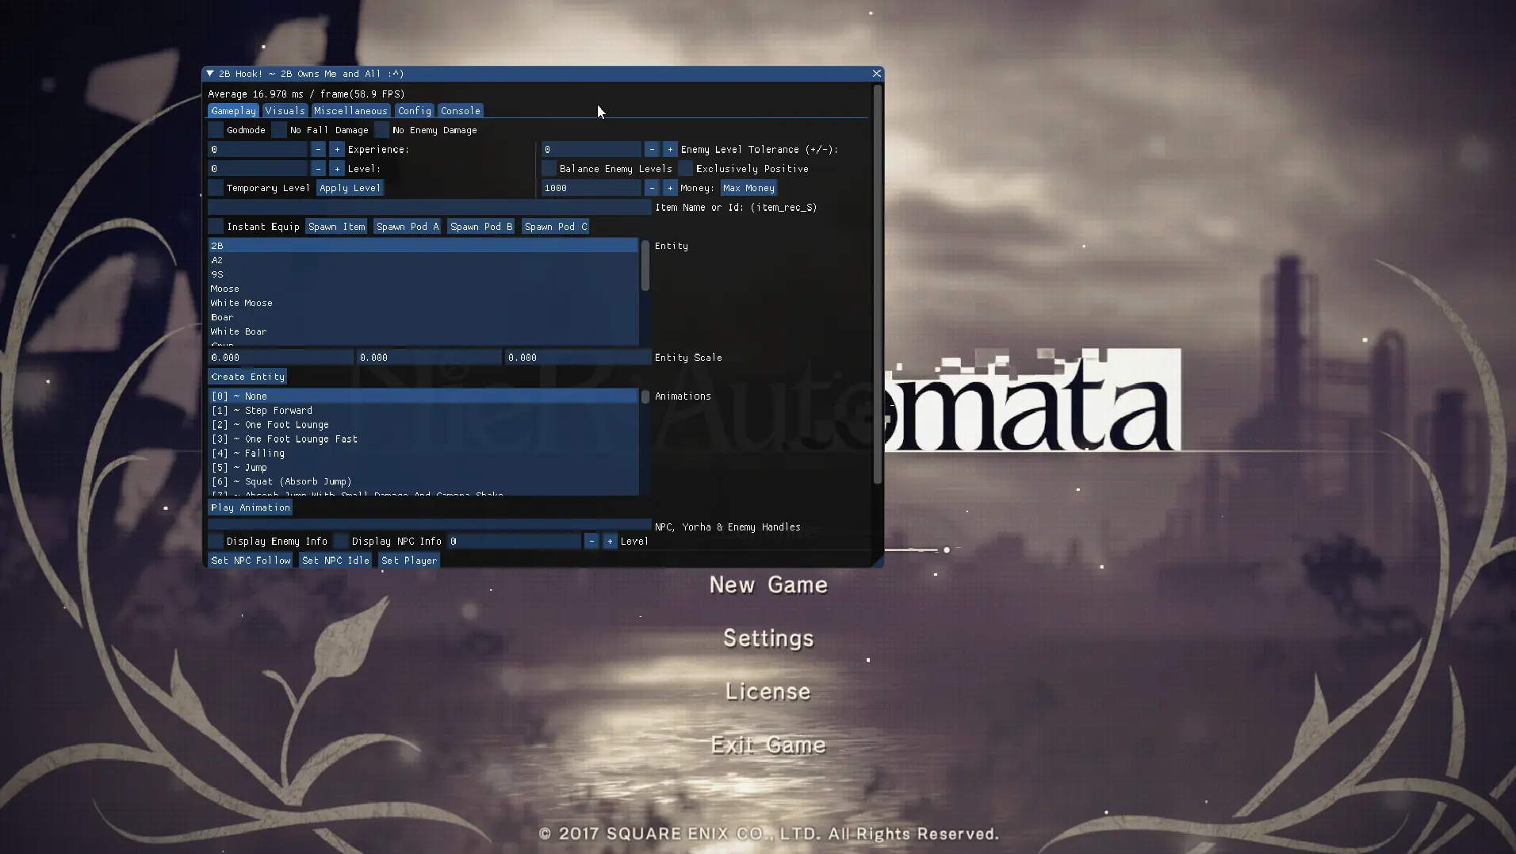
Task: Check Balance Enemy Levels option
Action: (549, 169)
